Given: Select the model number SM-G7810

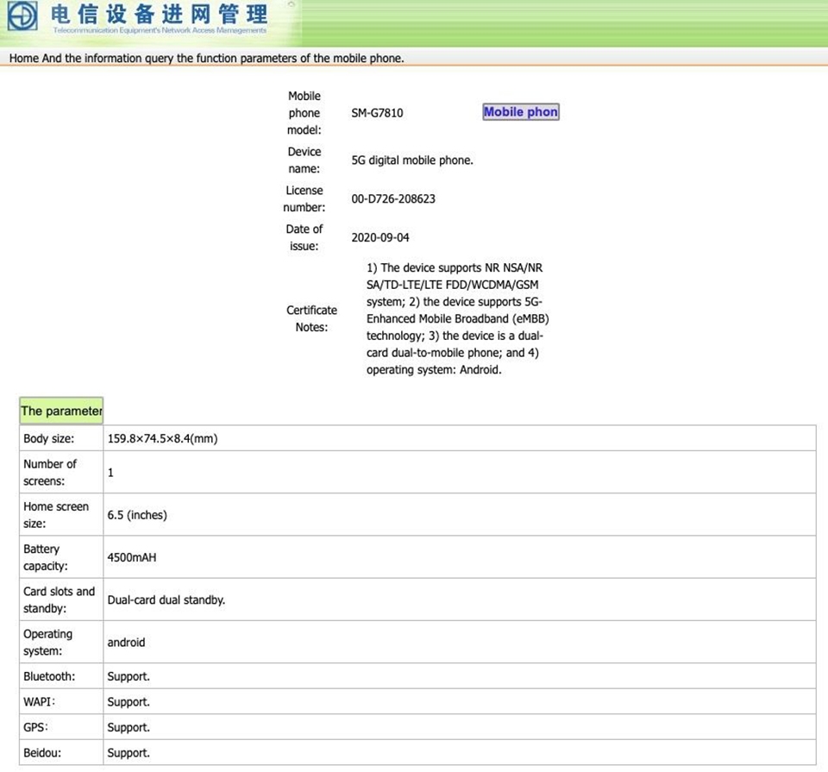Looking at the screenshot, I should (377, 113).
